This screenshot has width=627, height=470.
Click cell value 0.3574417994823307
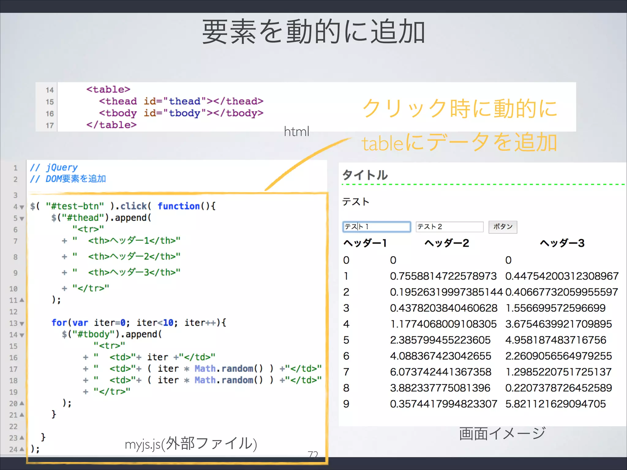pos(444,404)
